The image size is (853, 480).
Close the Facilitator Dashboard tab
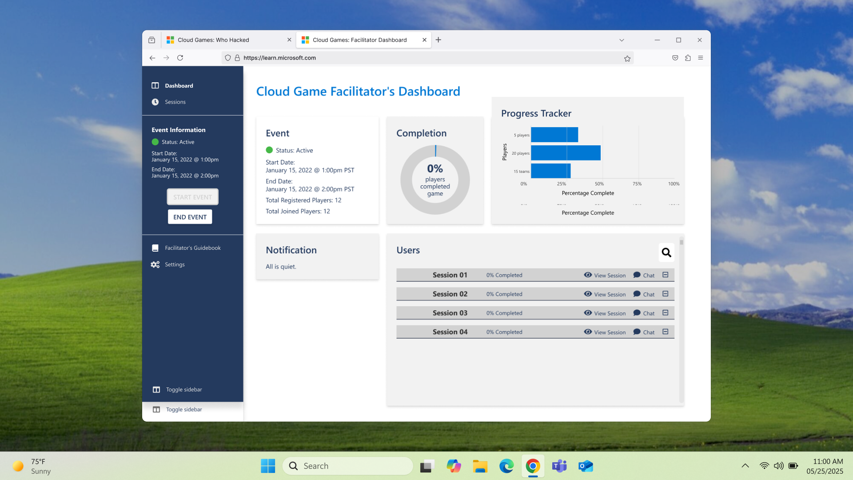click(x=424, y=40)
